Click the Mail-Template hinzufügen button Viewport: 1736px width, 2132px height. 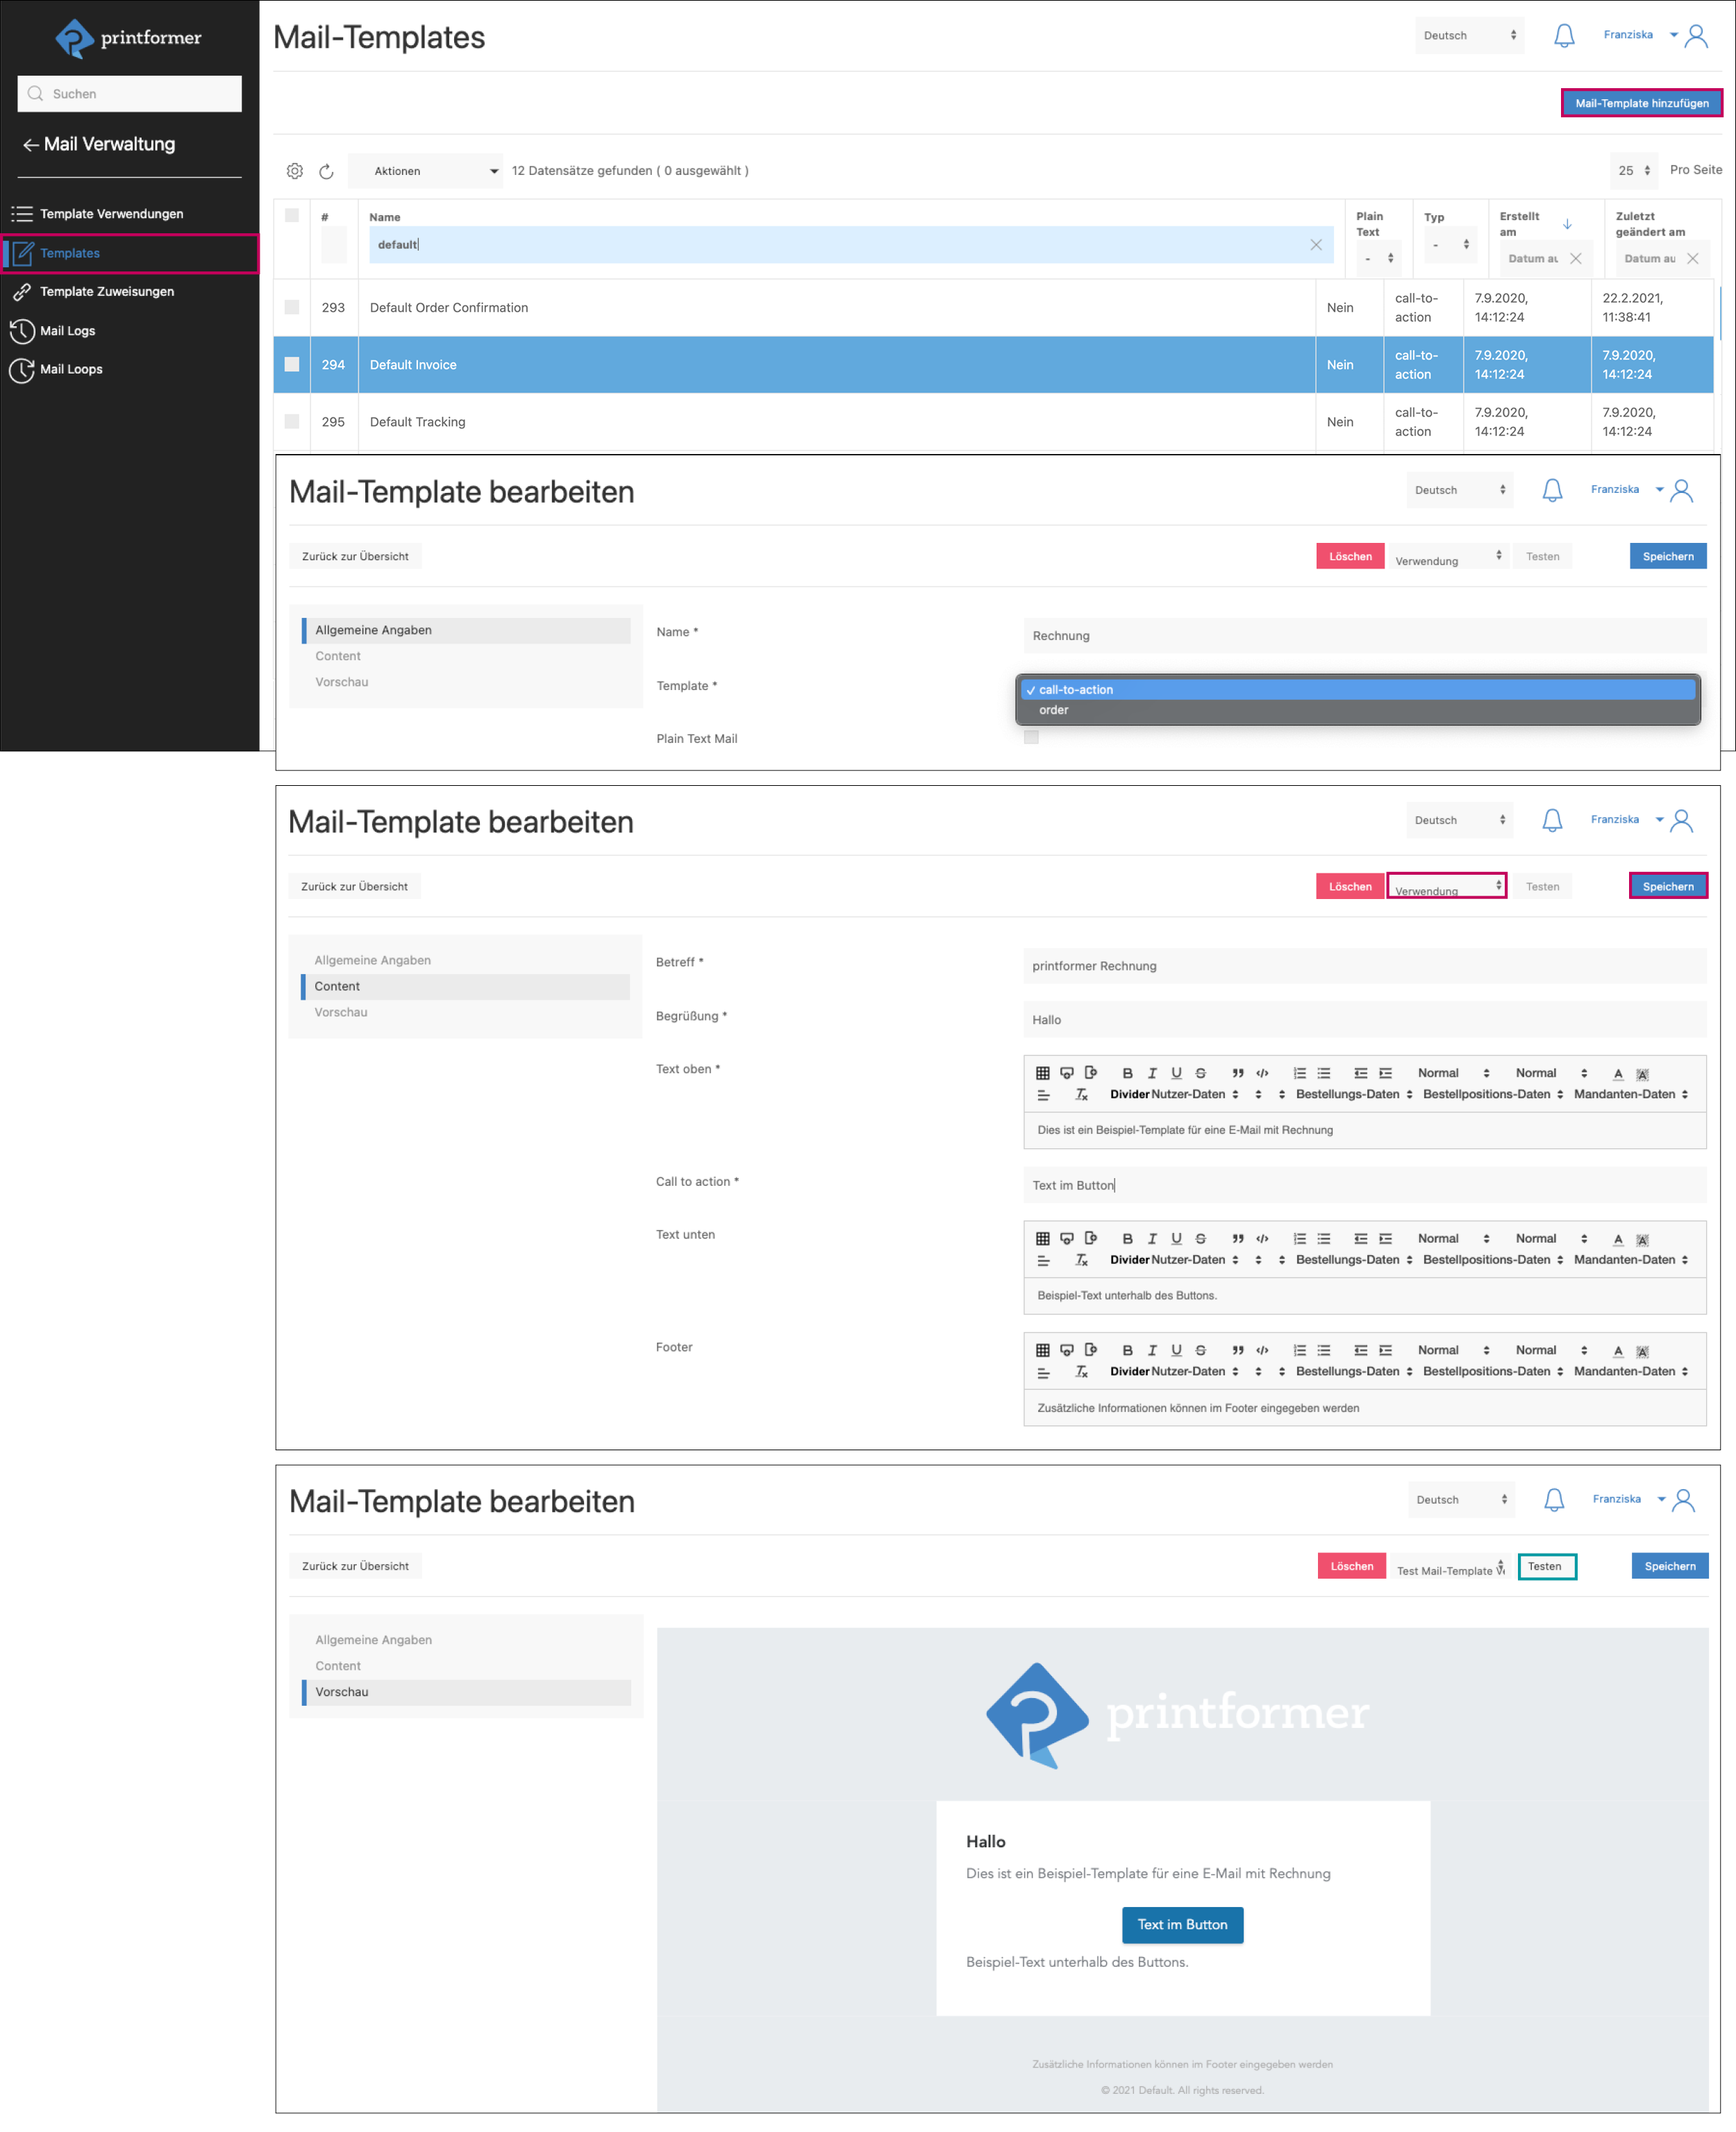pos(1641,103)
